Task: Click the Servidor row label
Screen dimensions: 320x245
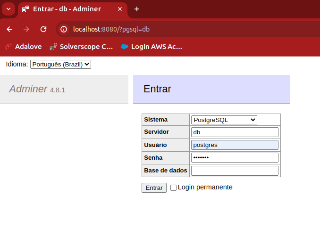Action: (x=157, y=132)
